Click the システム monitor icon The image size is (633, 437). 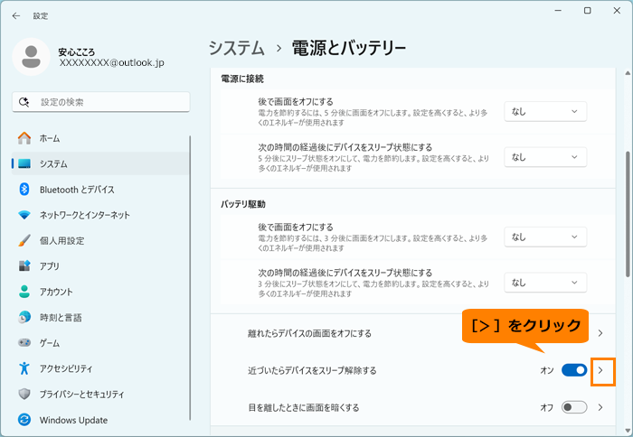(24, 163)
